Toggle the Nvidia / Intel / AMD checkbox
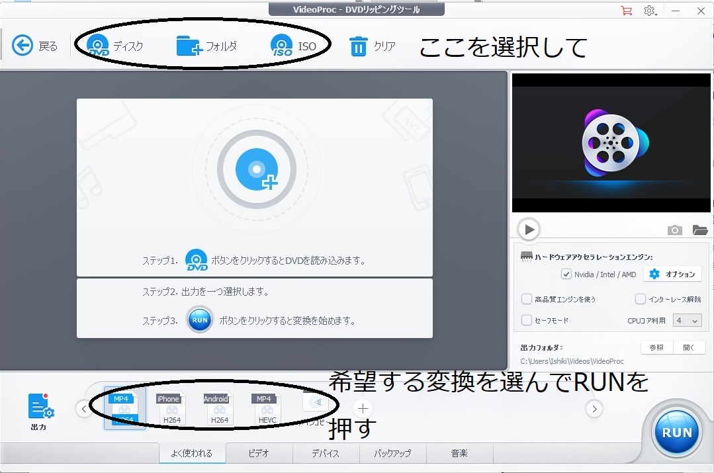This screenshot has height=473, width=714. pyautogui.click(x=566, y=274)
